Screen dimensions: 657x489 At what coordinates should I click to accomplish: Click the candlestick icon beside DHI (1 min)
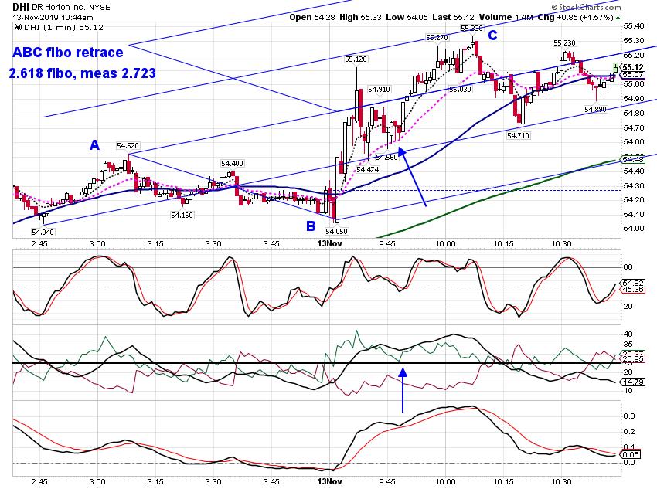pos(18,28)
